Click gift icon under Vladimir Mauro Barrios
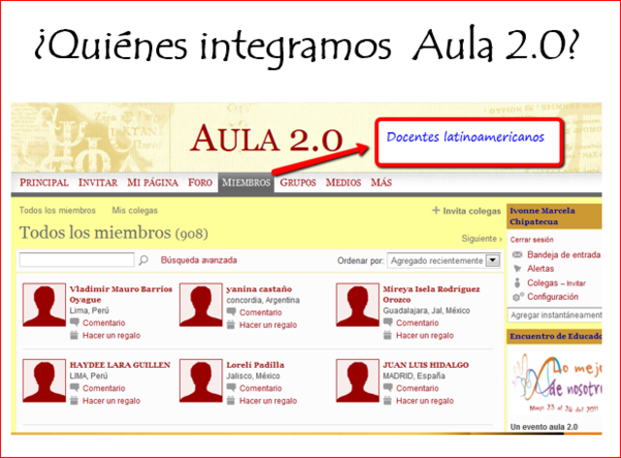The width and height of the screenshot is (621, 458). click(x=74, y=335)
